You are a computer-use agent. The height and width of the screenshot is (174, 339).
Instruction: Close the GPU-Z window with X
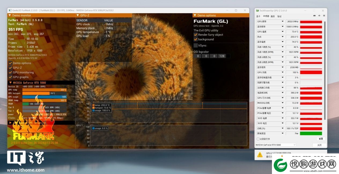[323, 11]
